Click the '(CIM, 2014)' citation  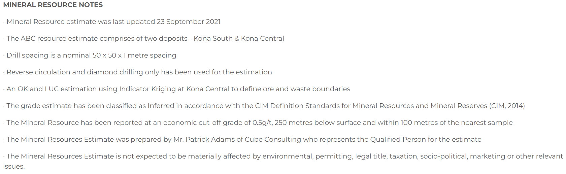point(507,106)
